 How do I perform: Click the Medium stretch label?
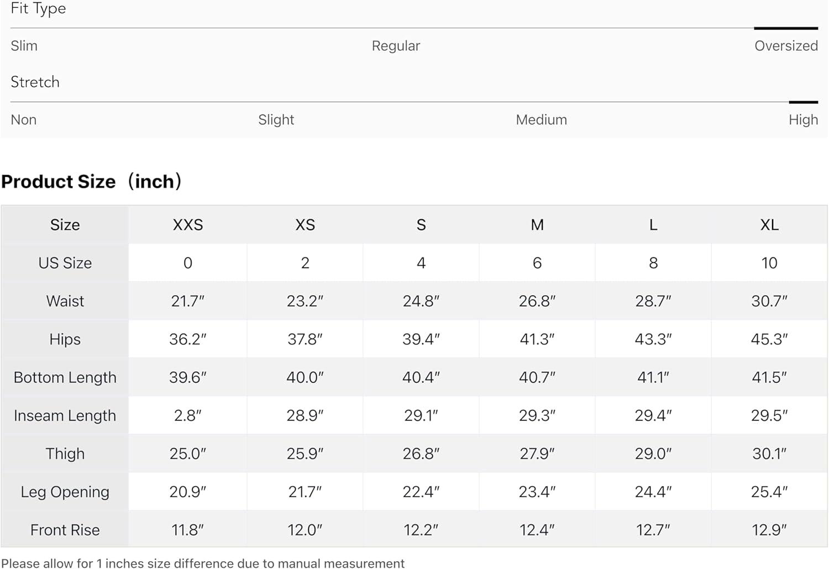click(541, 120)
